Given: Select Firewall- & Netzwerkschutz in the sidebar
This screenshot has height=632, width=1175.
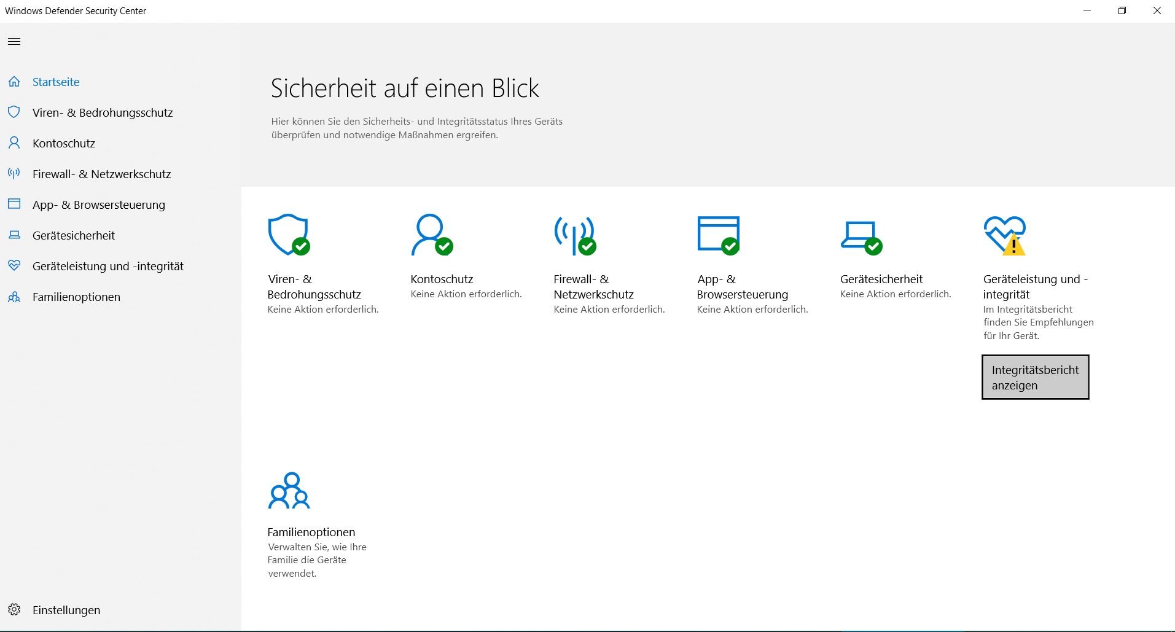Looking at the screenshot, I should click(x=102, y=174).
